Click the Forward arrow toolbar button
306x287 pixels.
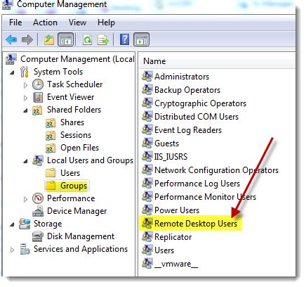(27, 39)
